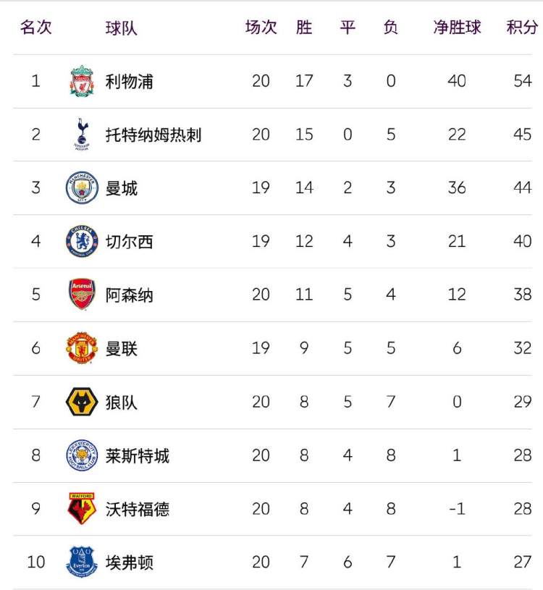Select Liverpool's 54 points cell
This screenshot has height=590, width=543.
click(522, 81)
